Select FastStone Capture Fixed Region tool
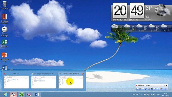 (155, 89)
